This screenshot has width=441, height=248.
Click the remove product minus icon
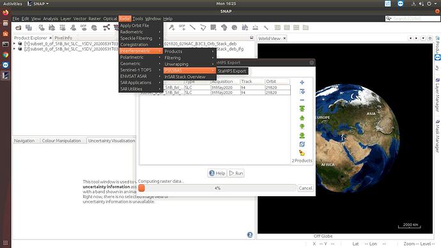(302, 100)
